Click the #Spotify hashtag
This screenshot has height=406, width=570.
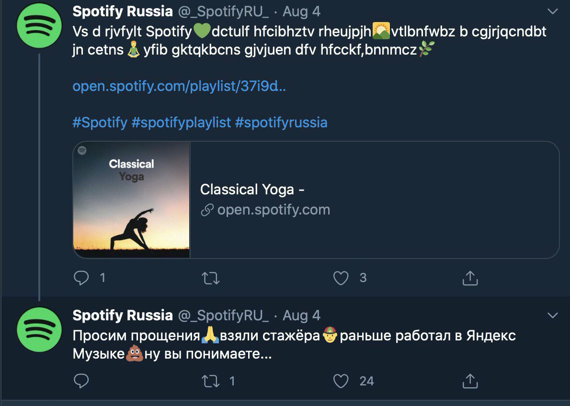point(100,123)
